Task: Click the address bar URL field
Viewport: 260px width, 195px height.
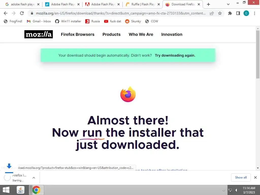Action: (x=121, y=13)
